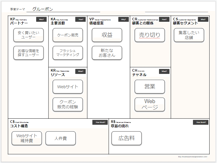
Task: Select the 売り切り card
Action: tap(150, 35)
